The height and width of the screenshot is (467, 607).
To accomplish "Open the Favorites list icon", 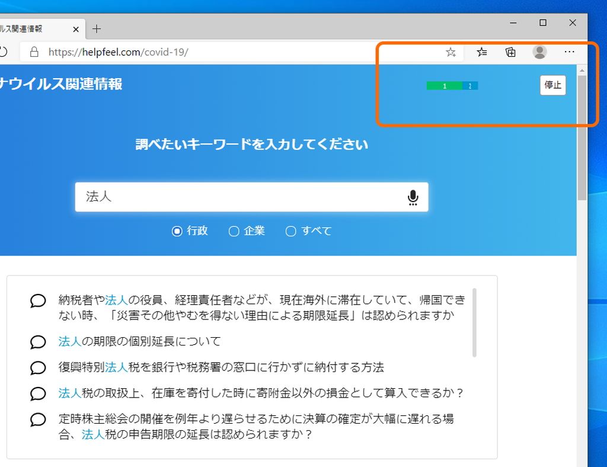I will click(x=481, y=52).
